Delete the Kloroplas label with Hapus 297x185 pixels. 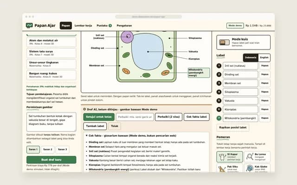click(x=265, y=109)
